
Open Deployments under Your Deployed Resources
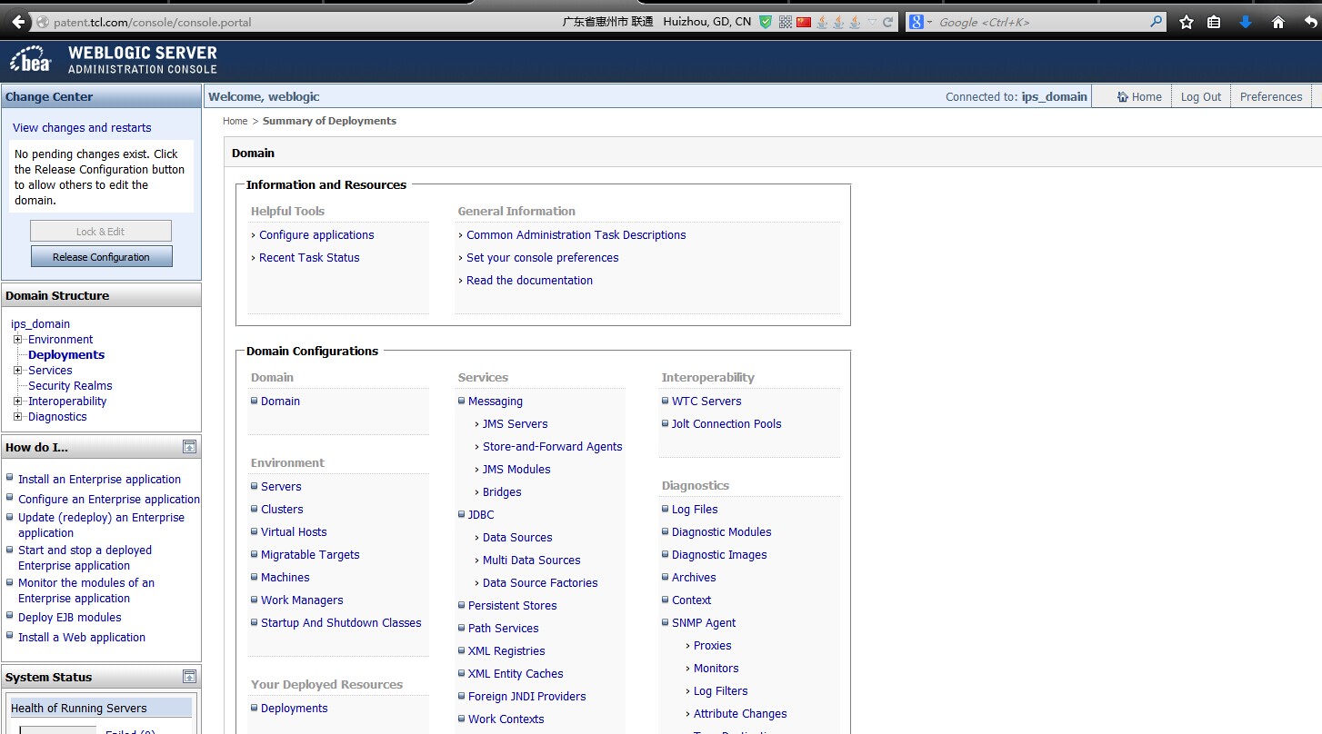(x=295, y=709)
